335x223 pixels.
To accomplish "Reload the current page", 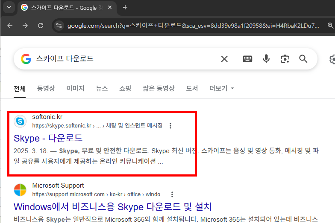I will click(x=41, y=26).
